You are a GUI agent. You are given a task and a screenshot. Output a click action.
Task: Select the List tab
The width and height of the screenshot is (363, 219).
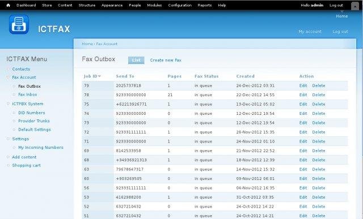pos(136,60)
